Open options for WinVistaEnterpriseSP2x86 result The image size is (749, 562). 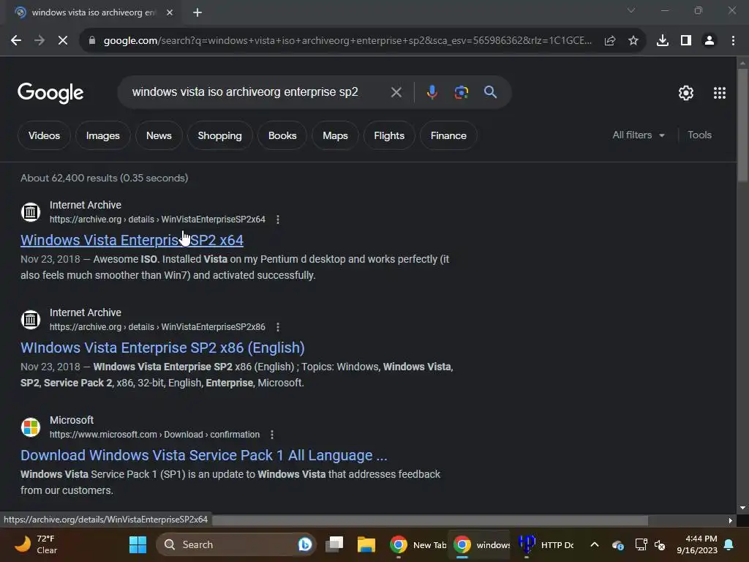[x=278, y=327]
